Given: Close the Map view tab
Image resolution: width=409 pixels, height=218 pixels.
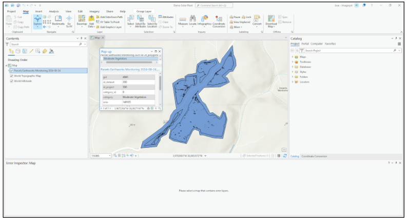Looking at the screenshot, I should (103, 38).
